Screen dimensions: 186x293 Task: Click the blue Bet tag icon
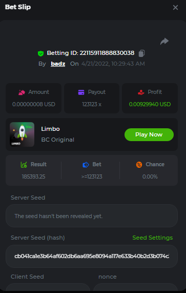pyautogui.click(x=86, y=165)
